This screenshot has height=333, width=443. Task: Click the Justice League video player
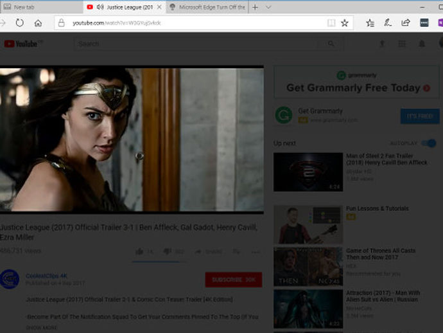pos(132,139)
